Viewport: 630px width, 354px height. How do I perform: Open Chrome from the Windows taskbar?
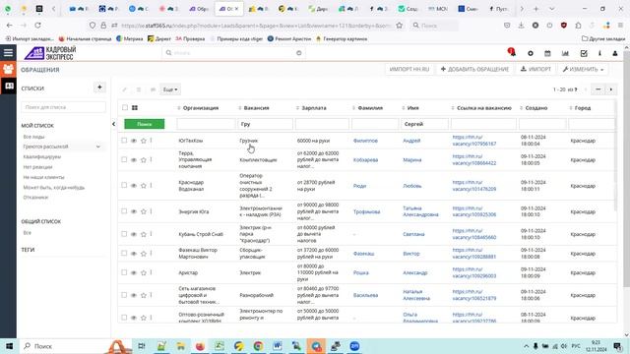pyautogui.click(x=258, y=346)
